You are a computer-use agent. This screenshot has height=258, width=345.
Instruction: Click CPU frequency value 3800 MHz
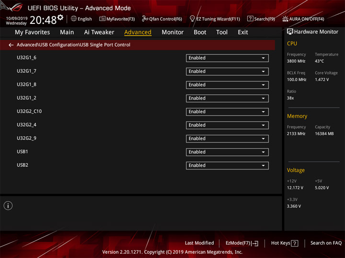click(x=296, y=61)
